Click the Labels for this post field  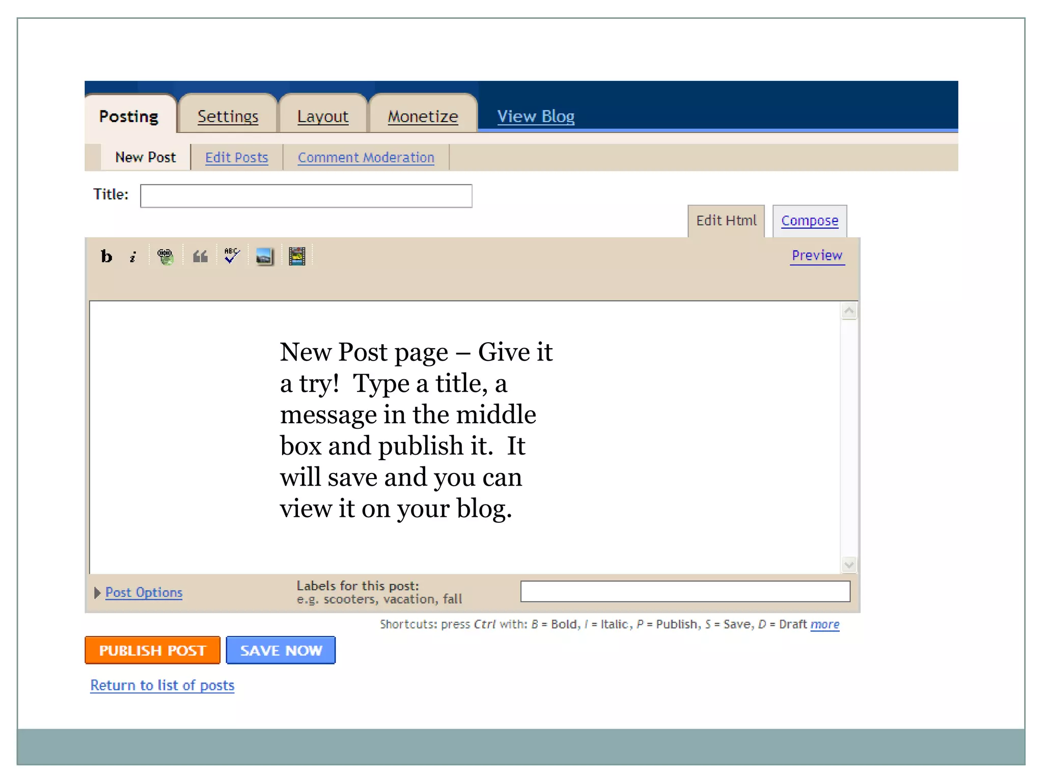click(685, 592)
